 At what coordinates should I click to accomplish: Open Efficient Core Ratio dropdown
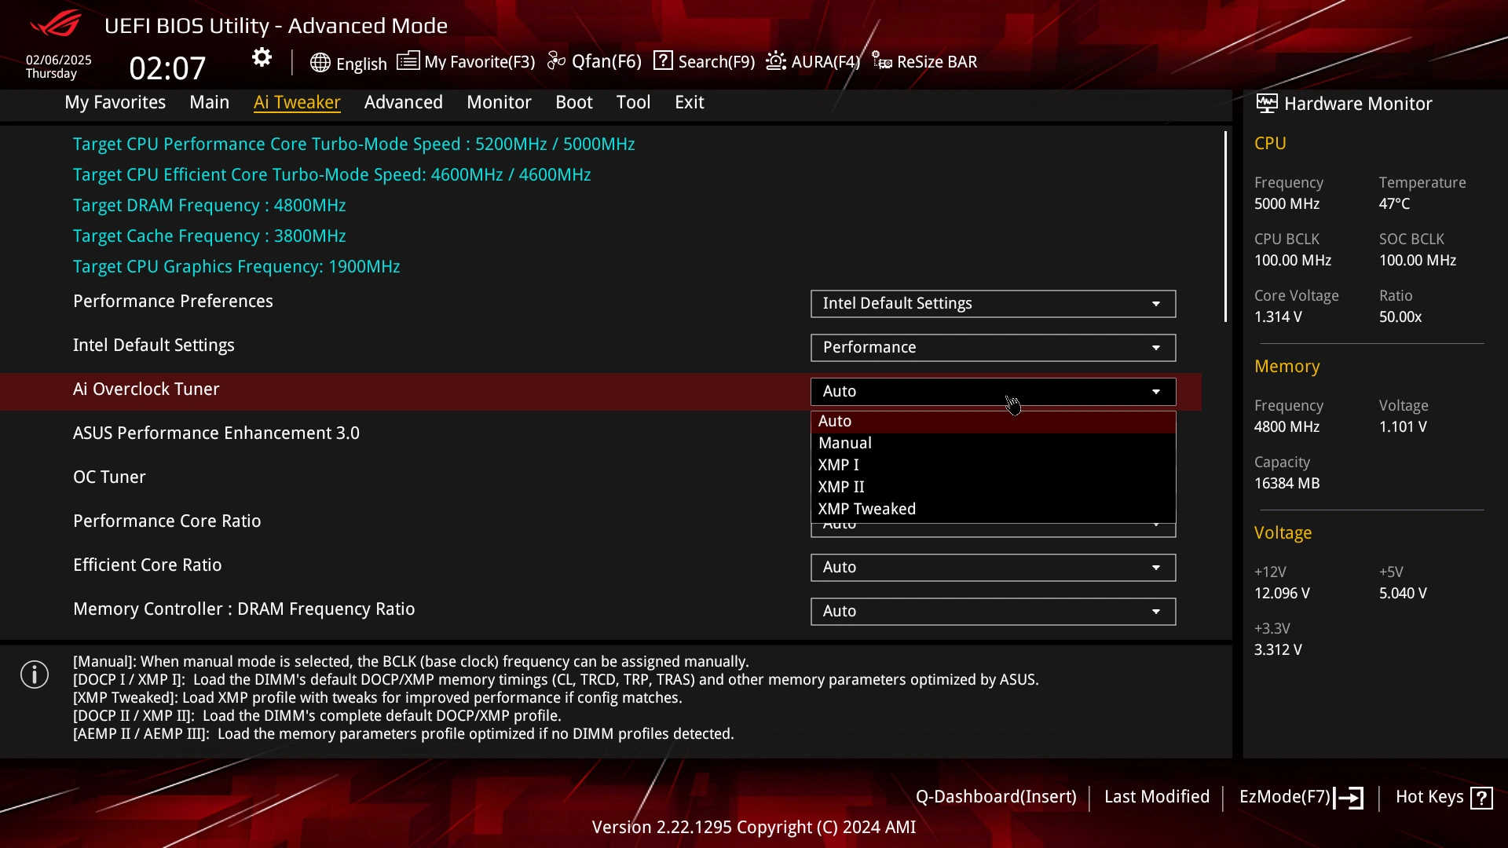[993, 568]
